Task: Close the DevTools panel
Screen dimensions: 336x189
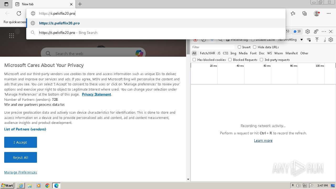Action: (x=331, y=31)
